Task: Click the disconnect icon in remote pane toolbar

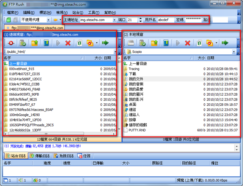Action: [x=11, y=43]
